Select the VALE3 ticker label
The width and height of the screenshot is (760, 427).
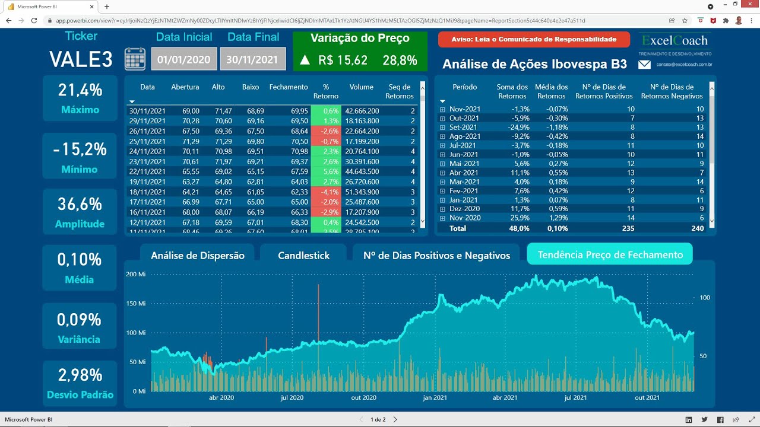(81, 59)
